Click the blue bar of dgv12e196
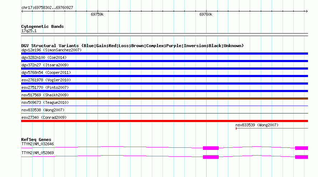The image size is (318, 177). (x=164, y=54)
